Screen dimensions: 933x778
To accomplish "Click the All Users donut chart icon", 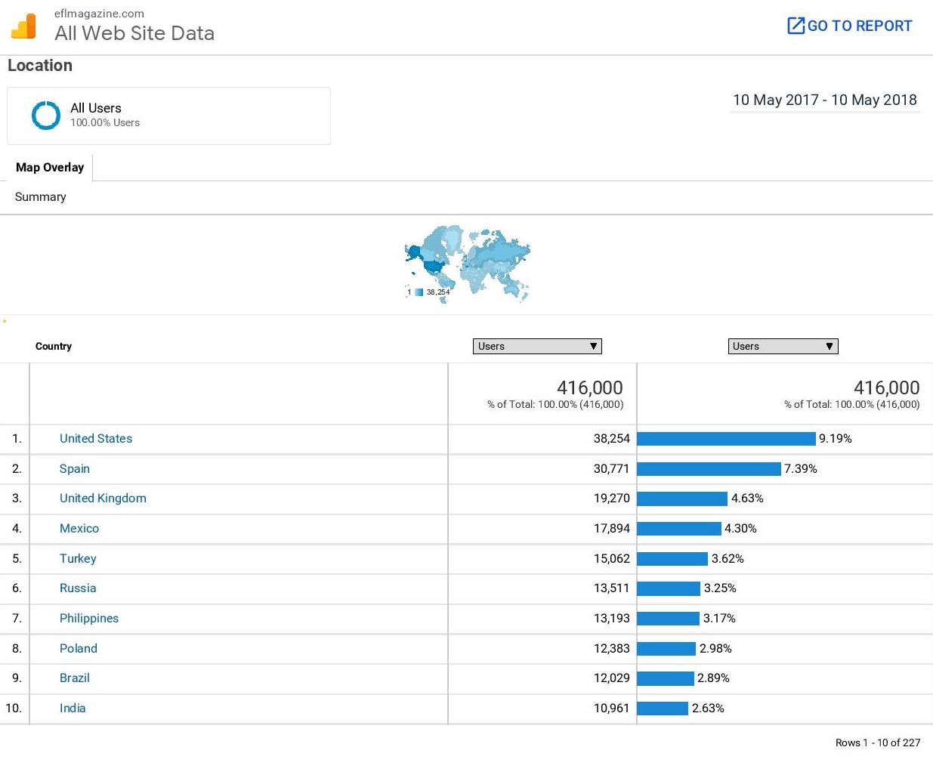I will 46,116.
